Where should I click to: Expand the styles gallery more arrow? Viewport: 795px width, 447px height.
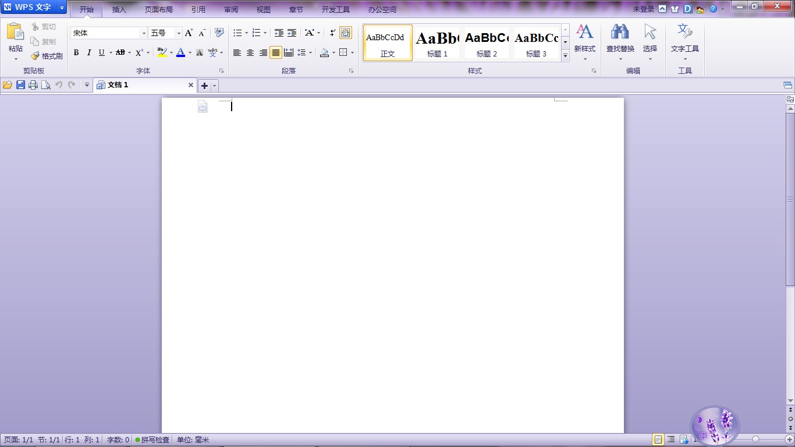pos(565,55)
